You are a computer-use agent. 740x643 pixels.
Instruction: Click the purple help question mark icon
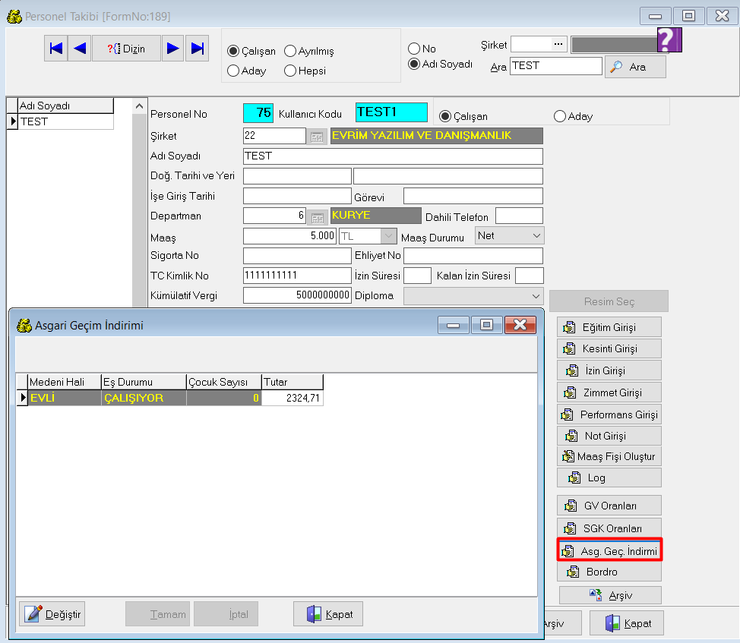coord(669,39)
